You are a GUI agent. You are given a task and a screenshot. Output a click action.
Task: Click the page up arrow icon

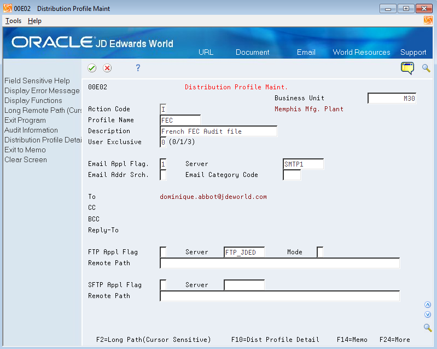pos(428,305)
